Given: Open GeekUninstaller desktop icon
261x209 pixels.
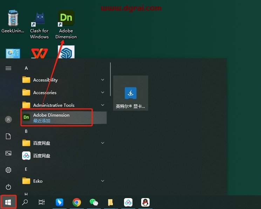Looking at the screenshot, I should 13,23.
